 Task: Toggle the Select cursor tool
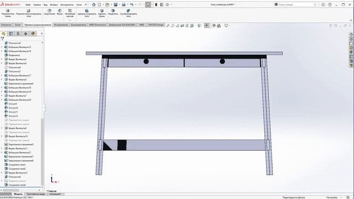(148, 4)
